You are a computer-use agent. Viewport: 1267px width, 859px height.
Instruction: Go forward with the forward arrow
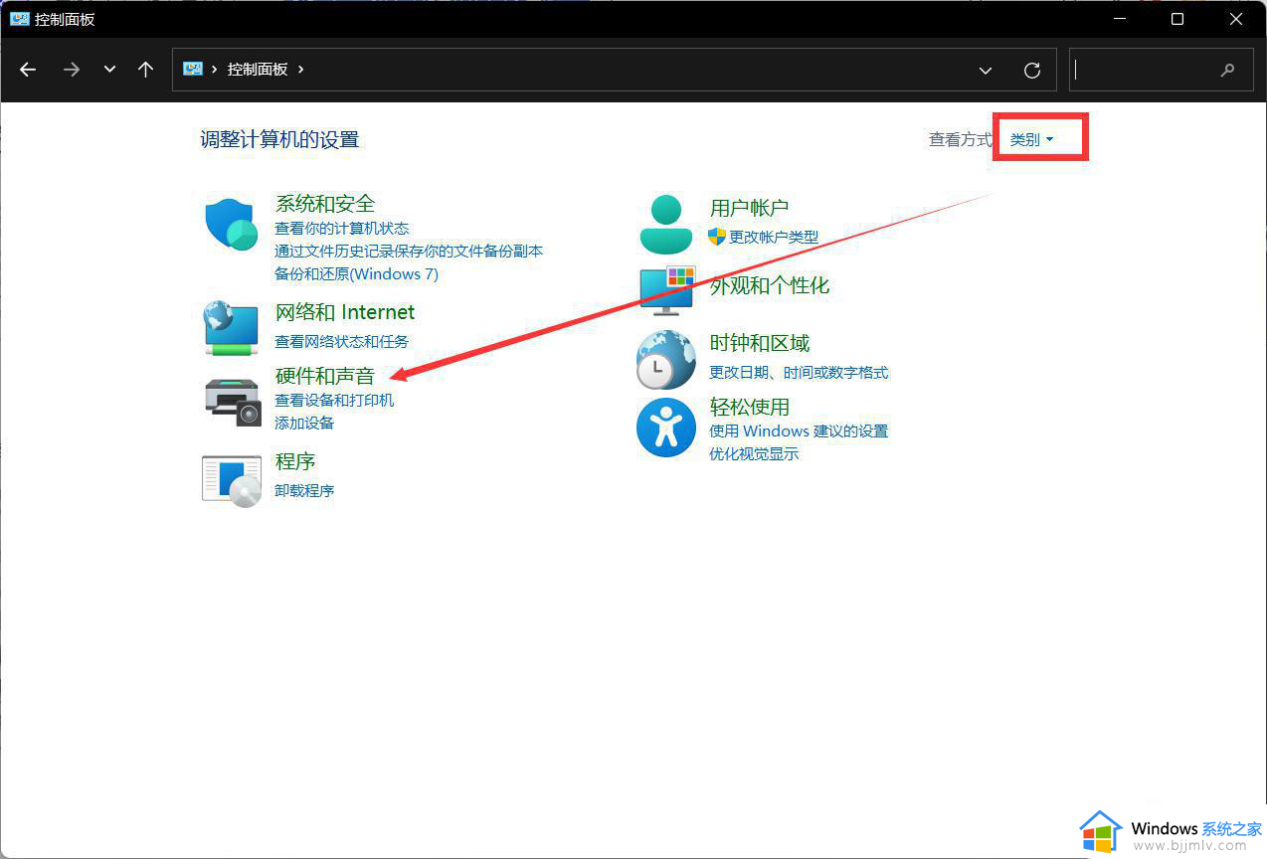pyautogui.click(x=71, y=70)
